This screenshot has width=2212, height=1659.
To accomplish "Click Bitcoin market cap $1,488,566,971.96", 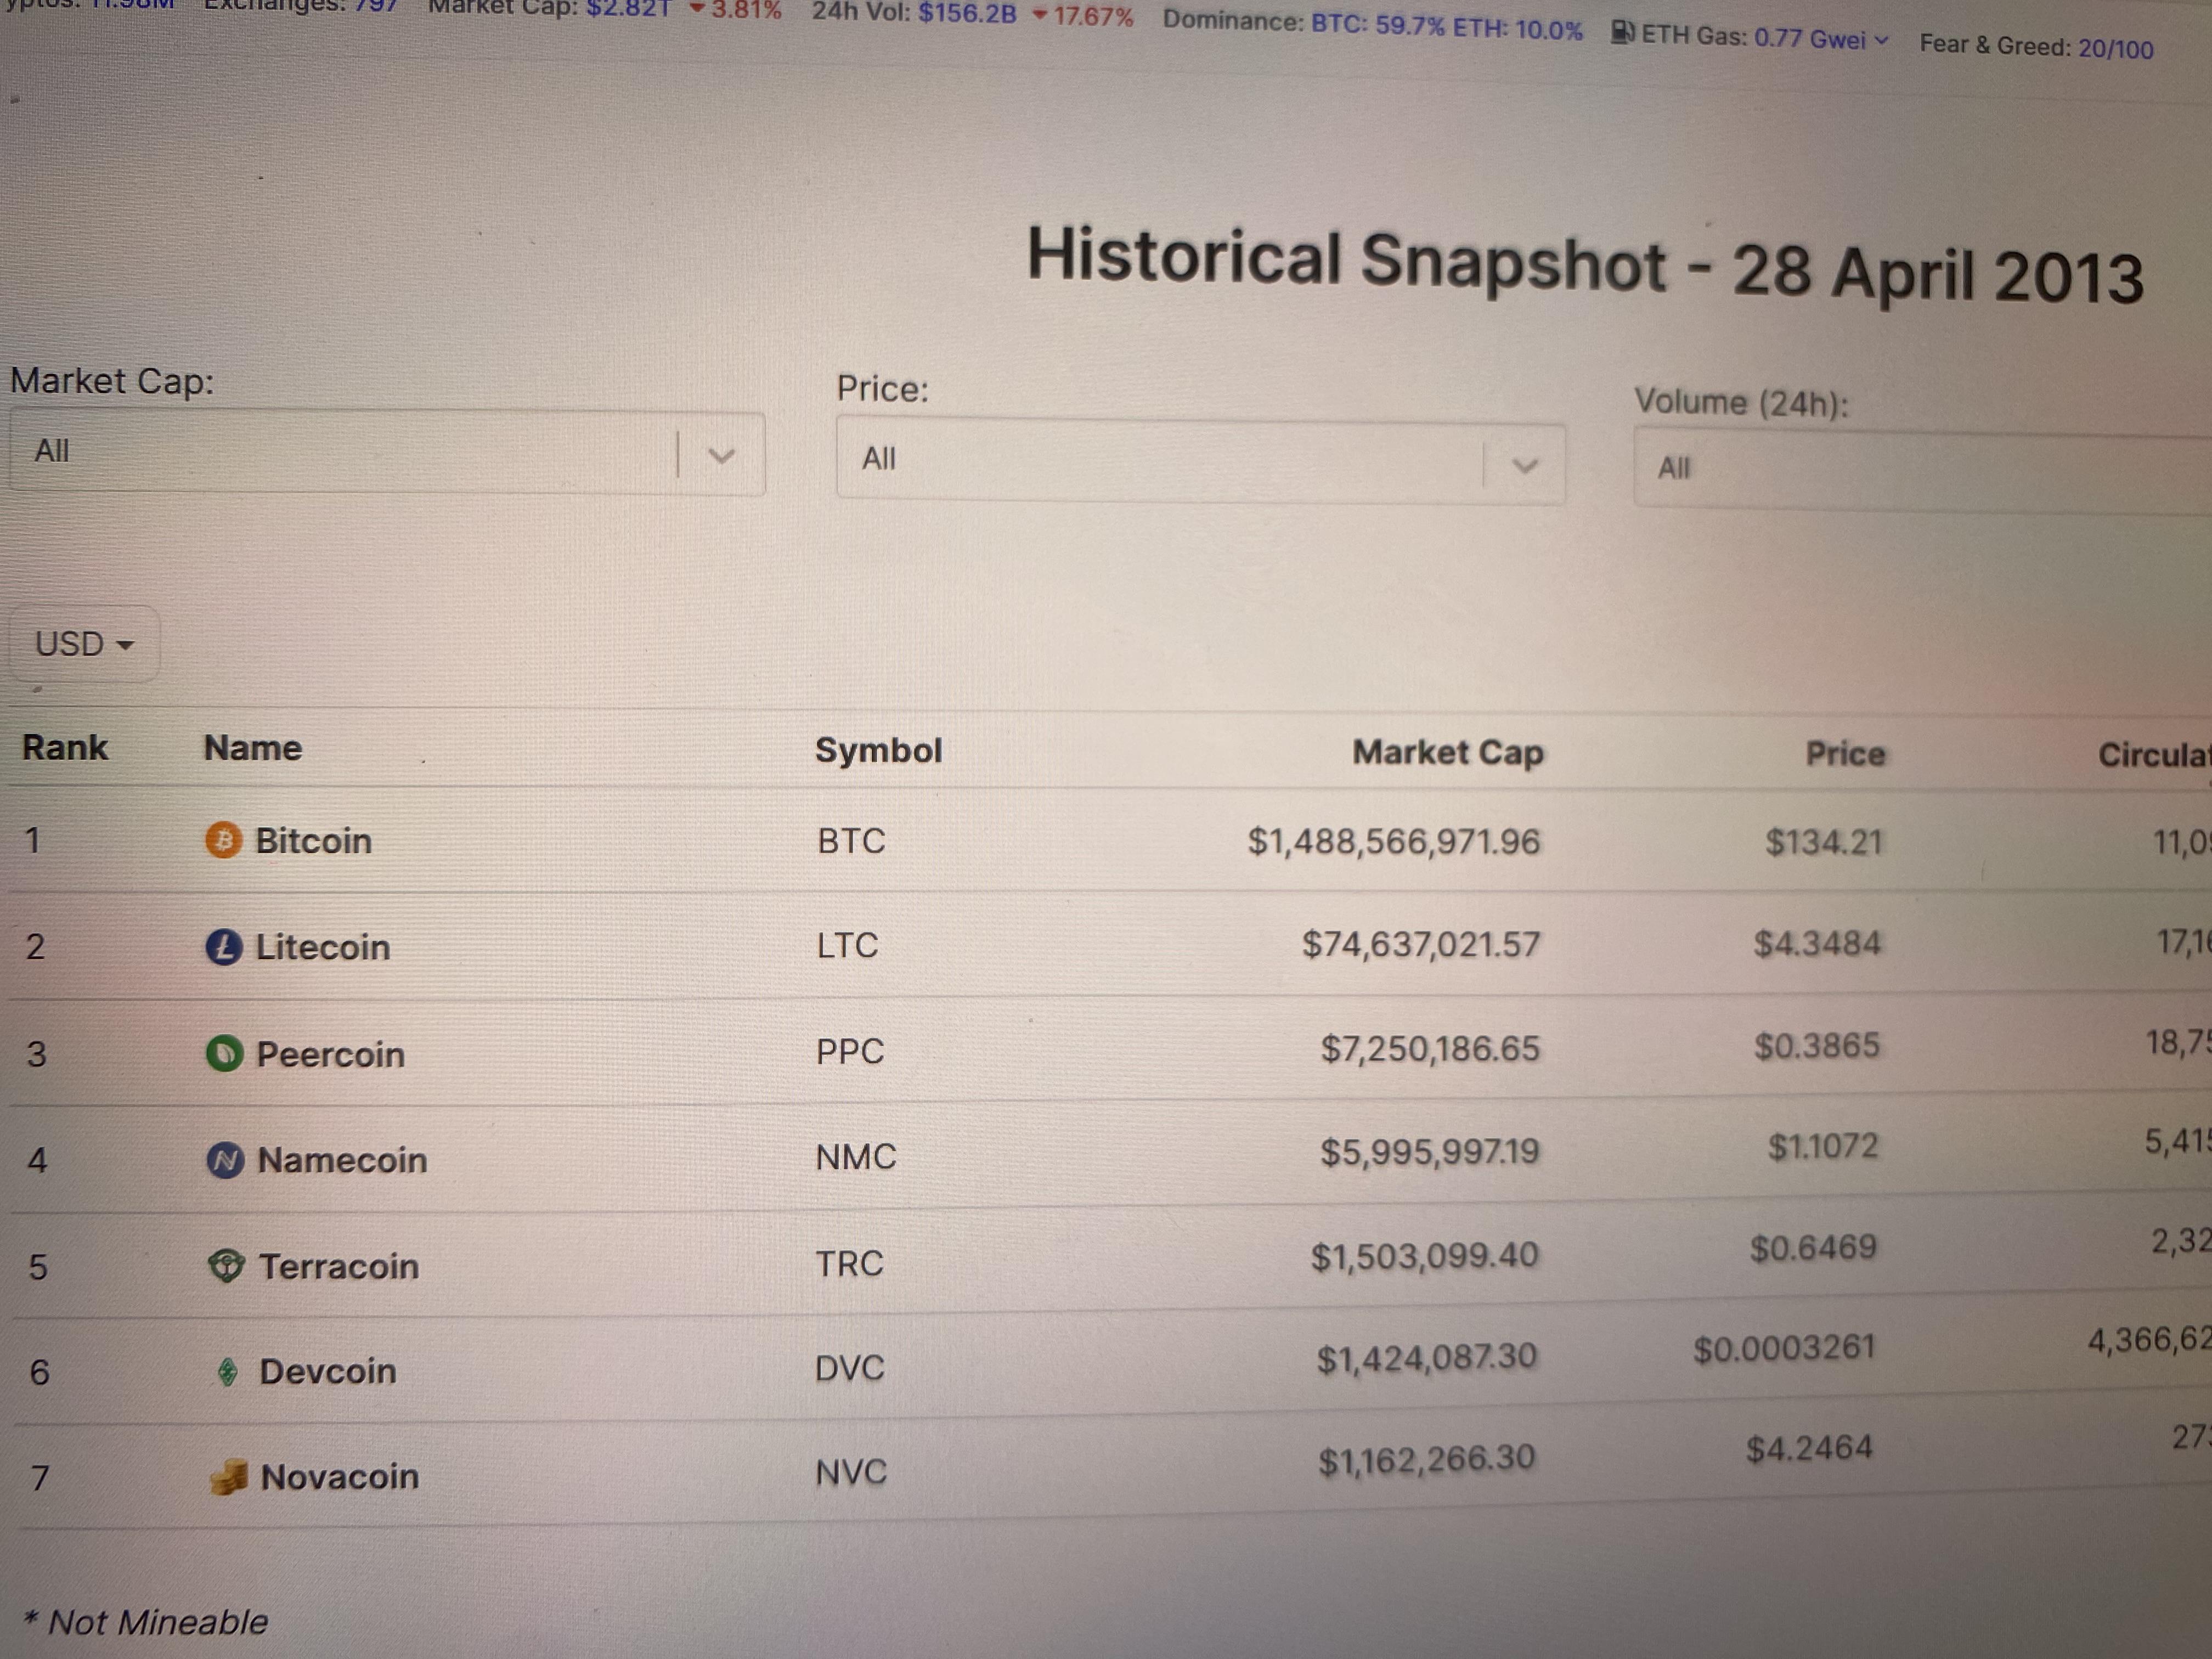I will tap(1394, 842).
